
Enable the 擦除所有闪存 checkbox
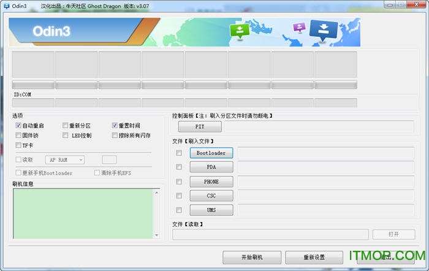[x=115, y=135]
